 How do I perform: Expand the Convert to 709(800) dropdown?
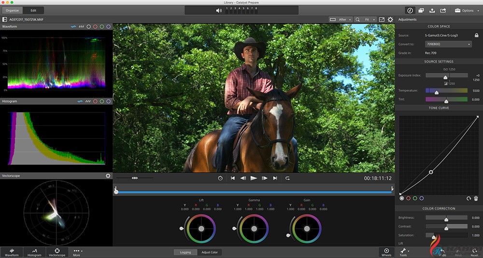448,44
